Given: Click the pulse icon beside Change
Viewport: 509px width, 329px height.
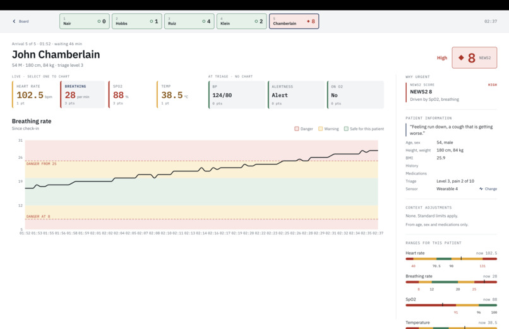Looking at the screenshot, I should [481, 189].
